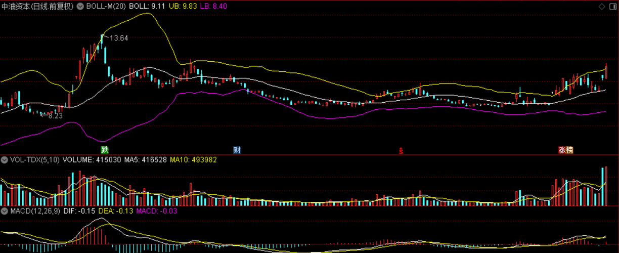The image size is (619, 253).
Task: Click the 13.64 high price annotation
Action: tap(118, 38)
